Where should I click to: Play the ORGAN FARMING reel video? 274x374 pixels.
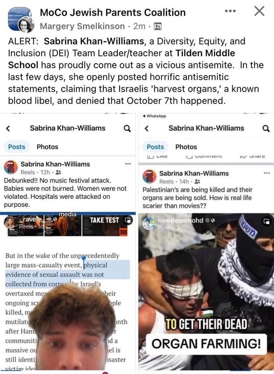click(206, 292)
